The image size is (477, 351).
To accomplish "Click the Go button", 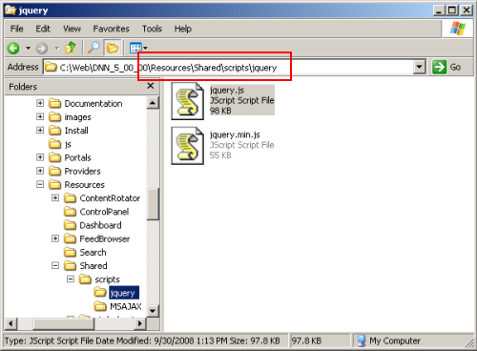I will pyautogui.click(x=446, y=67).
